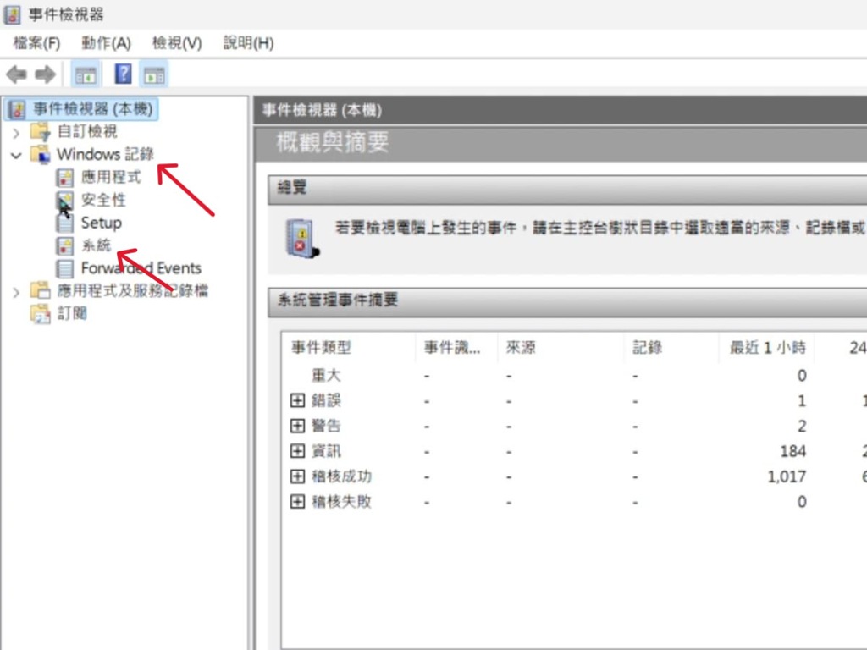Select the 重大 event type row
Image resolution: width=867 pixels, height=650 pixels.
(326, 376)
